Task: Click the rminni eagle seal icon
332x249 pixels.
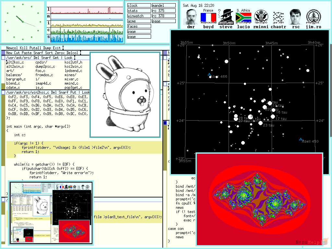Action: pyautogui.click(x=261, y=17)
